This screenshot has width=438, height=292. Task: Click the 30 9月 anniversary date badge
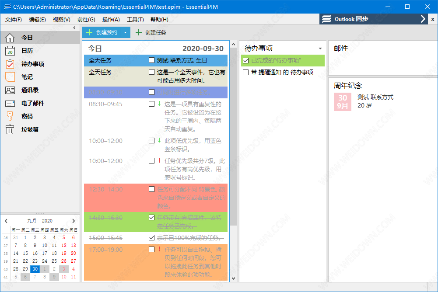pyautogui.click(x=343, y=101)
